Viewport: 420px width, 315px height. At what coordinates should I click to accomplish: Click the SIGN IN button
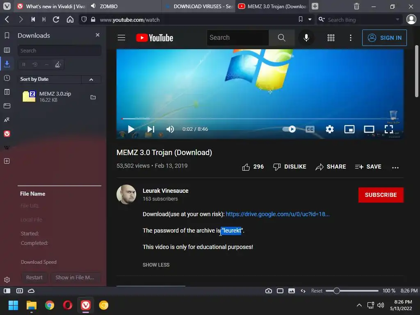[x=384, y=38]
